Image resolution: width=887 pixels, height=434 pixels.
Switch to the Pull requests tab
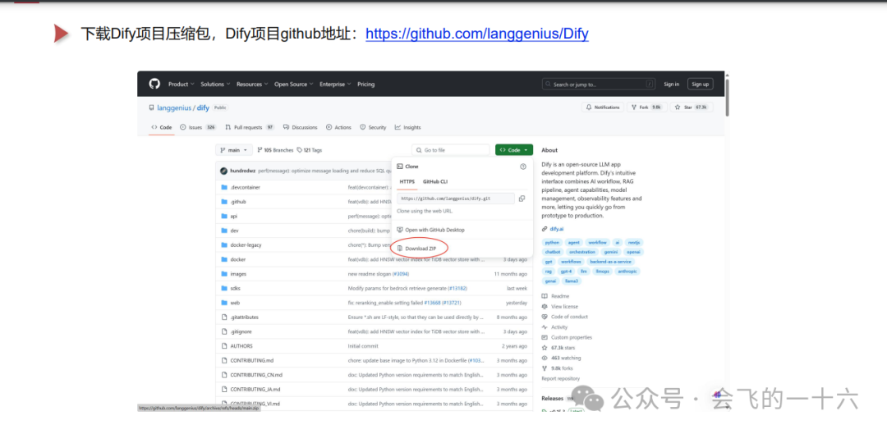click(250, 127)
